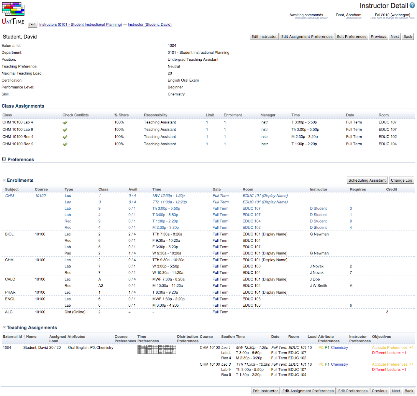This screenshot has width=417, height=396.
Task: Click the UniTime logo
Action: pos(13,13)
